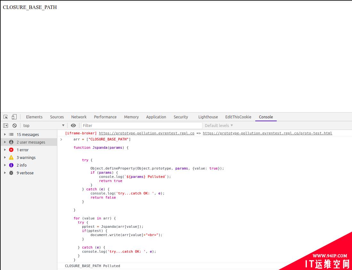Click the return false code line
Screen dimensions: 352x270
tap(103, 198)
